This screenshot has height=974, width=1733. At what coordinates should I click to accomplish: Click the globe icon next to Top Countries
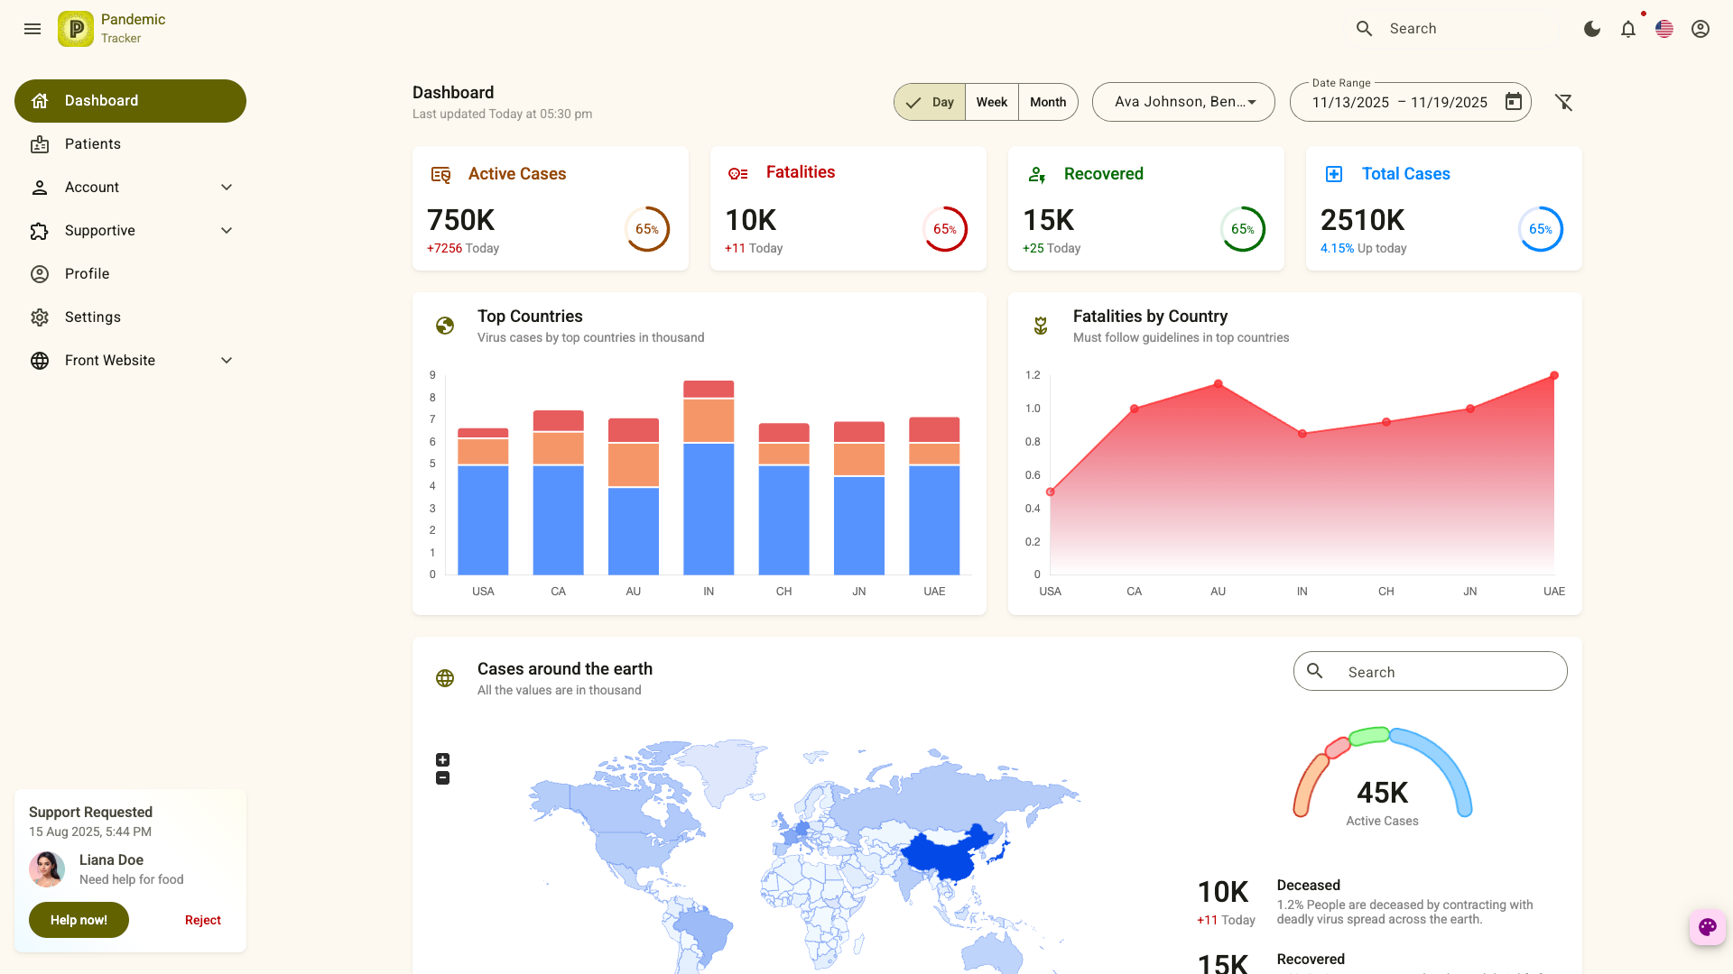click(445, 326)
